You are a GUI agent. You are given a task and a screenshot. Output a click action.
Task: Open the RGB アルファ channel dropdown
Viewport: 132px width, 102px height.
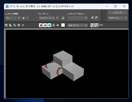pos(78,25)
